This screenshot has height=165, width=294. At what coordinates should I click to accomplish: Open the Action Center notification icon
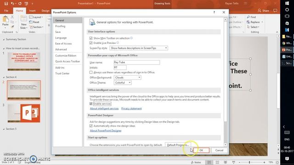click(x=287, y=159)
